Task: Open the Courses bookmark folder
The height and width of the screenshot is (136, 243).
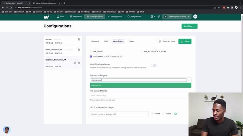Action: (38, 12)
